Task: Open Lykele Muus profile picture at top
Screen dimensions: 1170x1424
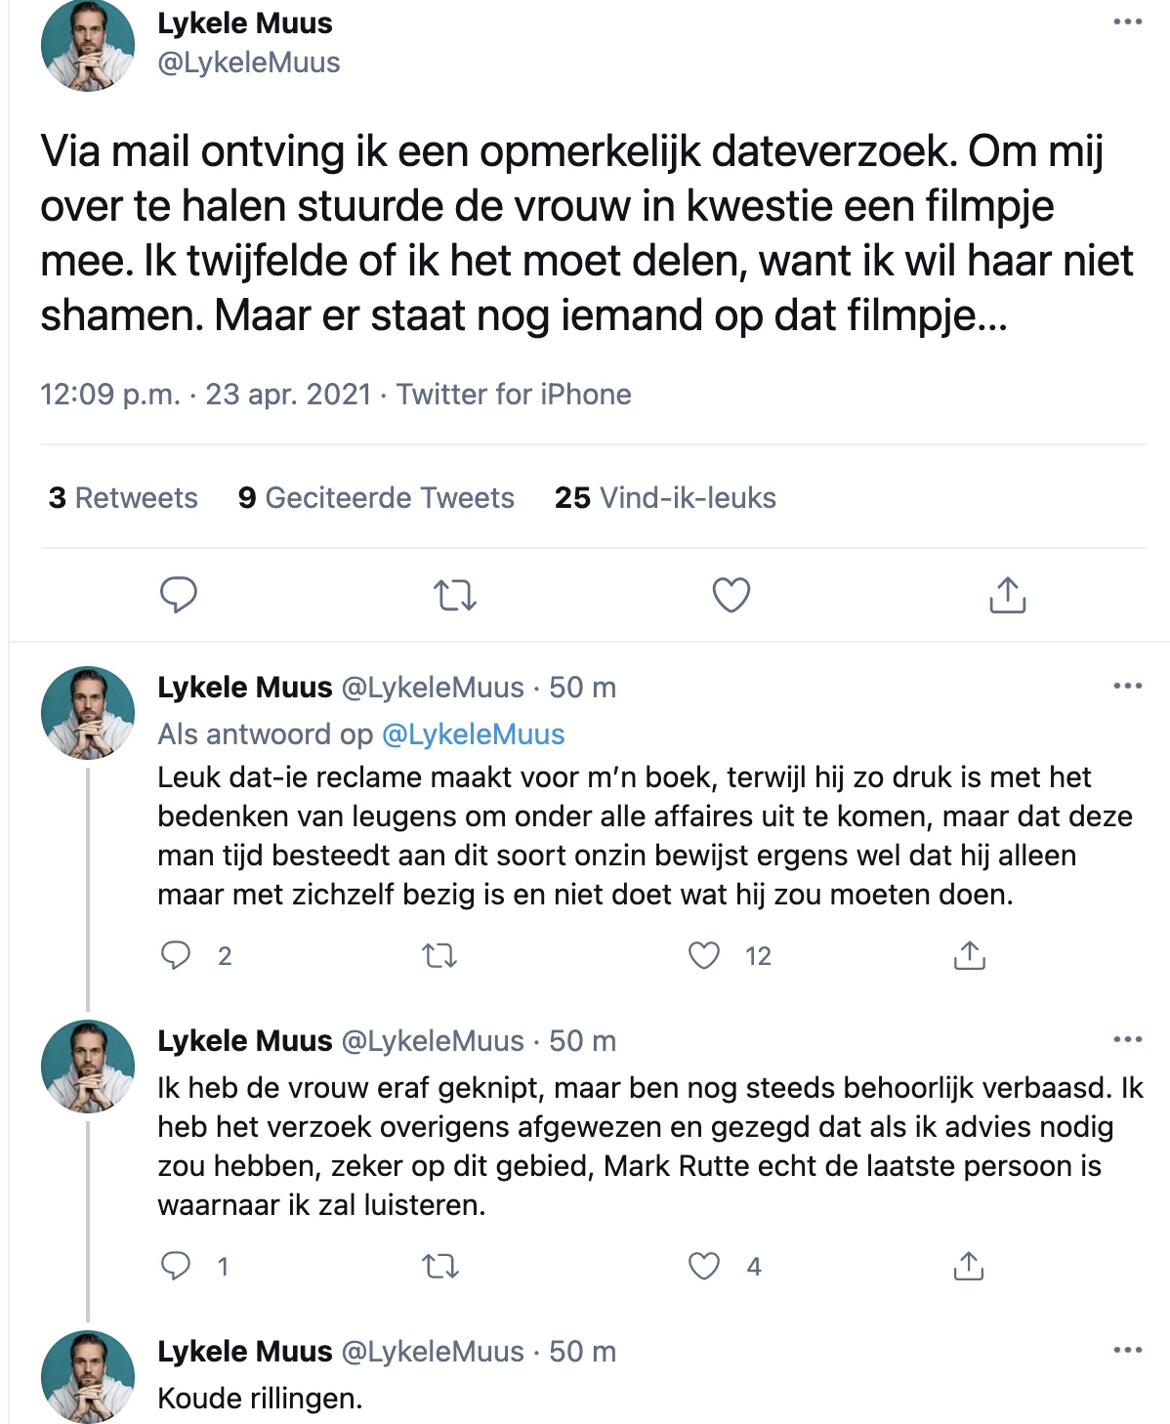Action: (87, 46)
